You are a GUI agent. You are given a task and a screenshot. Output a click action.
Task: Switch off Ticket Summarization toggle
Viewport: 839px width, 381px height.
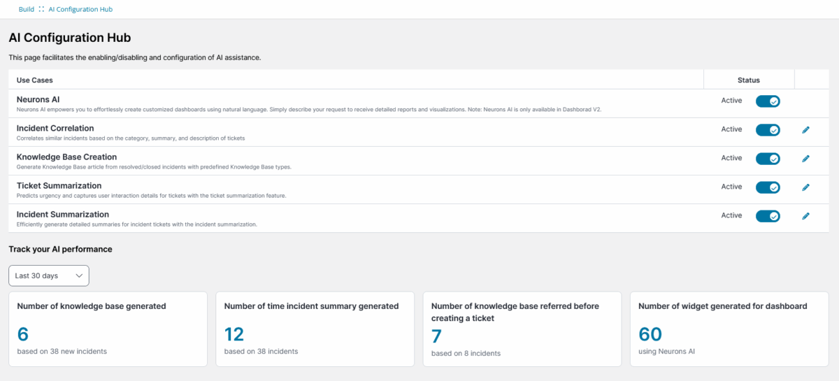tap(768, 187)
